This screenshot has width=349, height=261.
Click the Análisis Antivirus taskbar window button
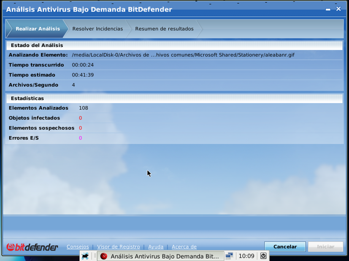pyautogui.click(x=161, y=256)
